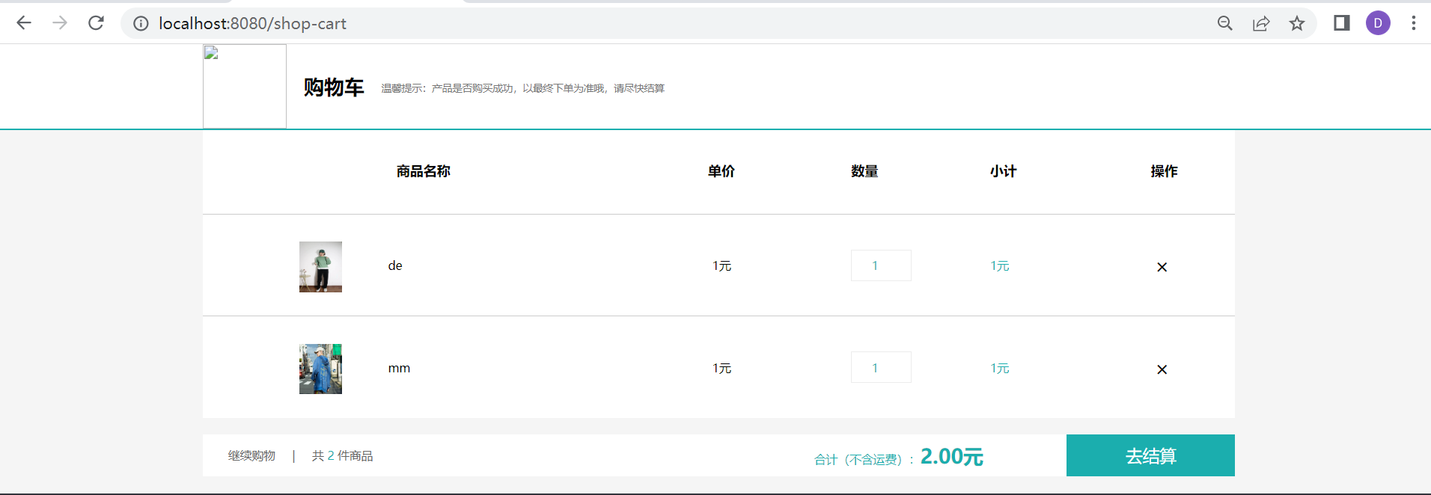Click the 2.00元 total amount

(952, 456)
